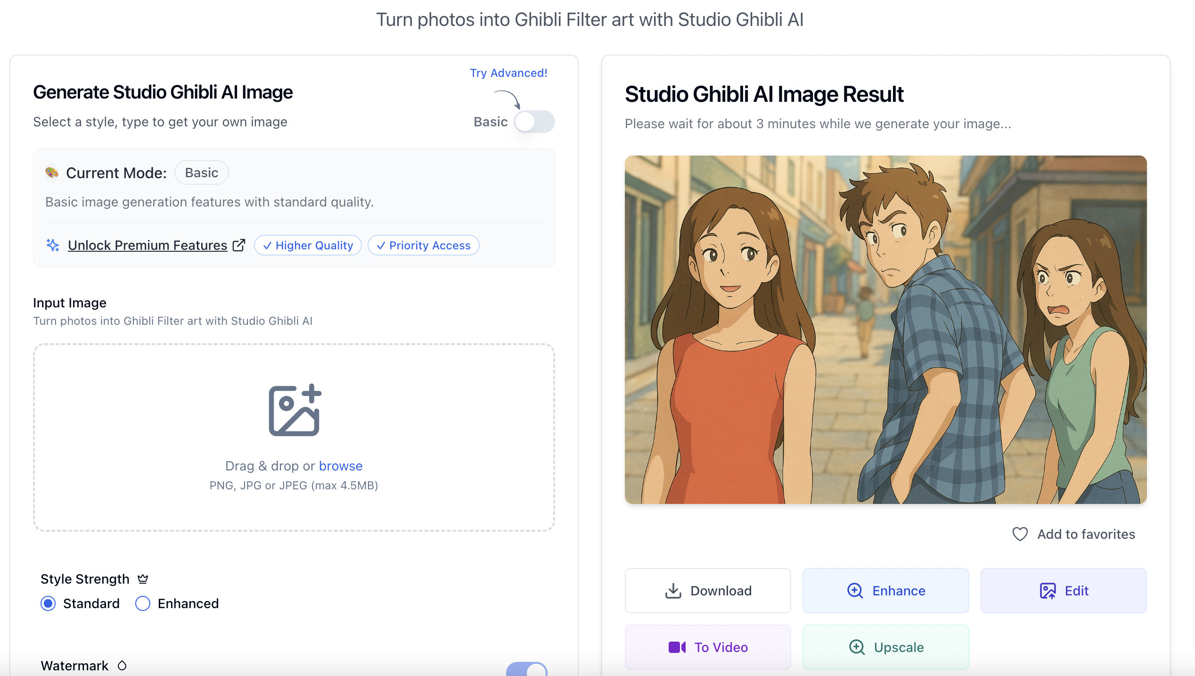Click the Upscale button
The image size is (1195, 676).
[x=885, y=647]
